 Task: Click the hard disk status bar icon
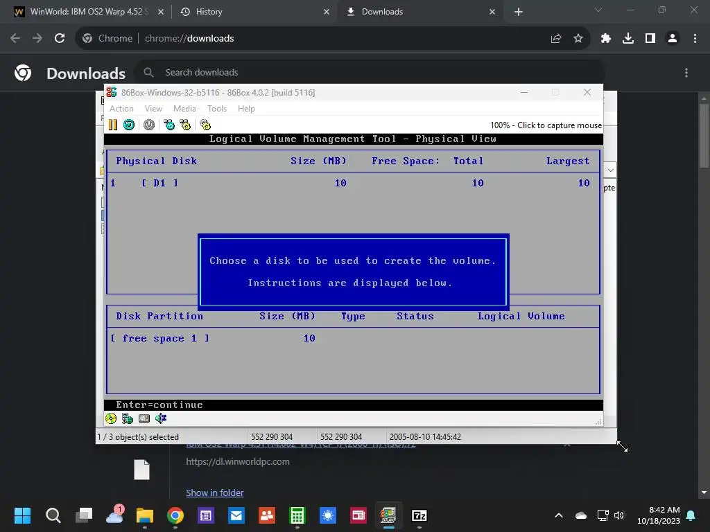[144, 418]
